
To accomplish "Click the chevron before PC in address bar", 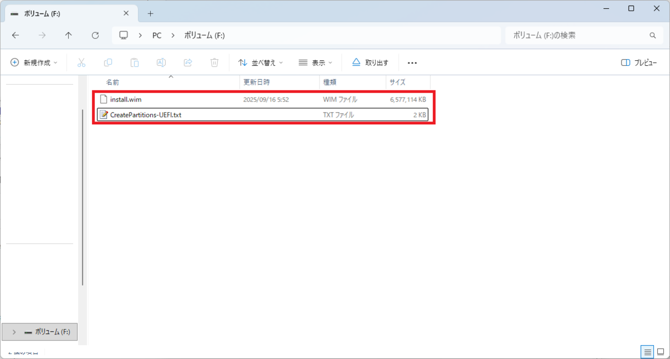I will [140, 35].
